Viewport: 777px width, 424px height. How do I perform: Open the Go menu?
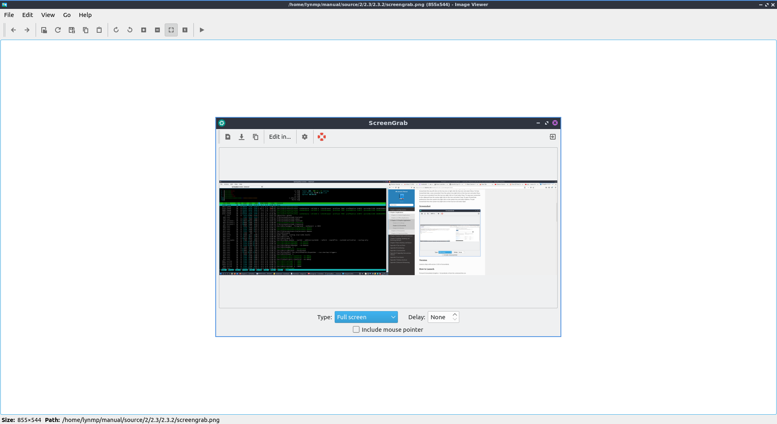pyautogui.click(x=67, y=15)
